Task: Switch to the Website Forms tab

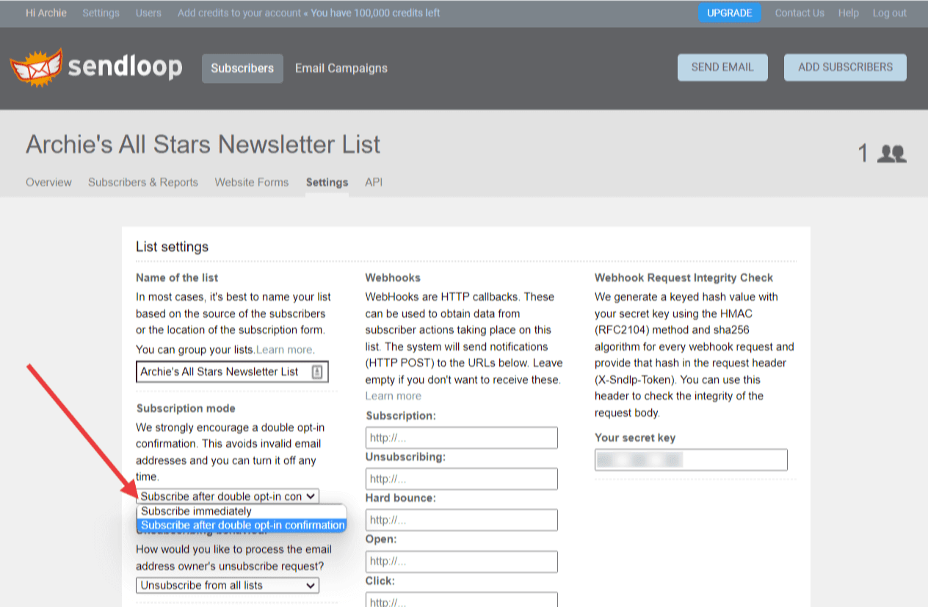Action: coord(251,182)
